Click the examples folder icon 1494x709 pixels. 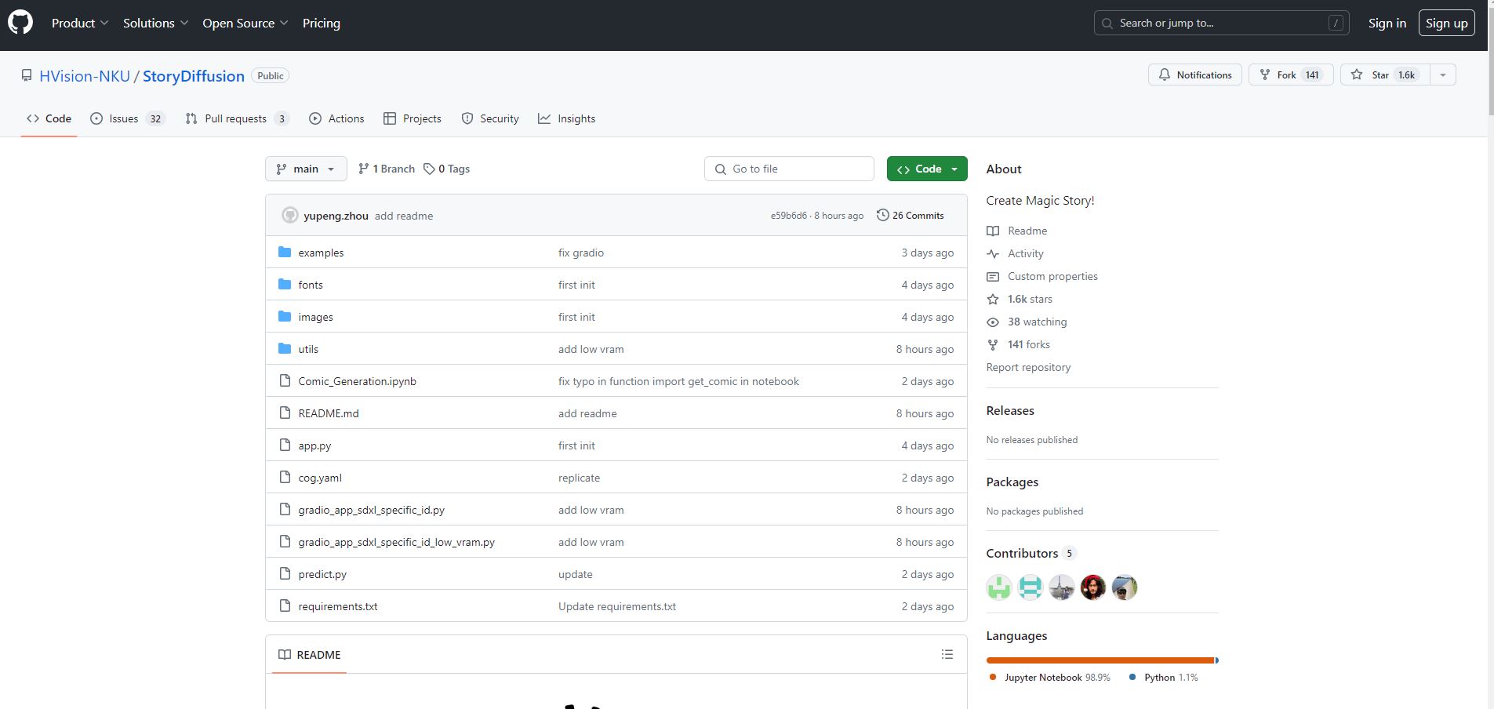pyautogui.click(x=285, y=253)
